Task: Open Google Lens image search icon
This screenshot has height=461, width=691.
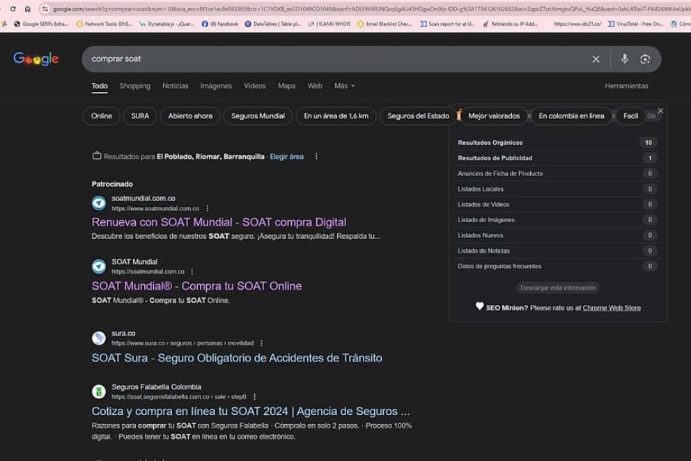Action: [645, 59]
